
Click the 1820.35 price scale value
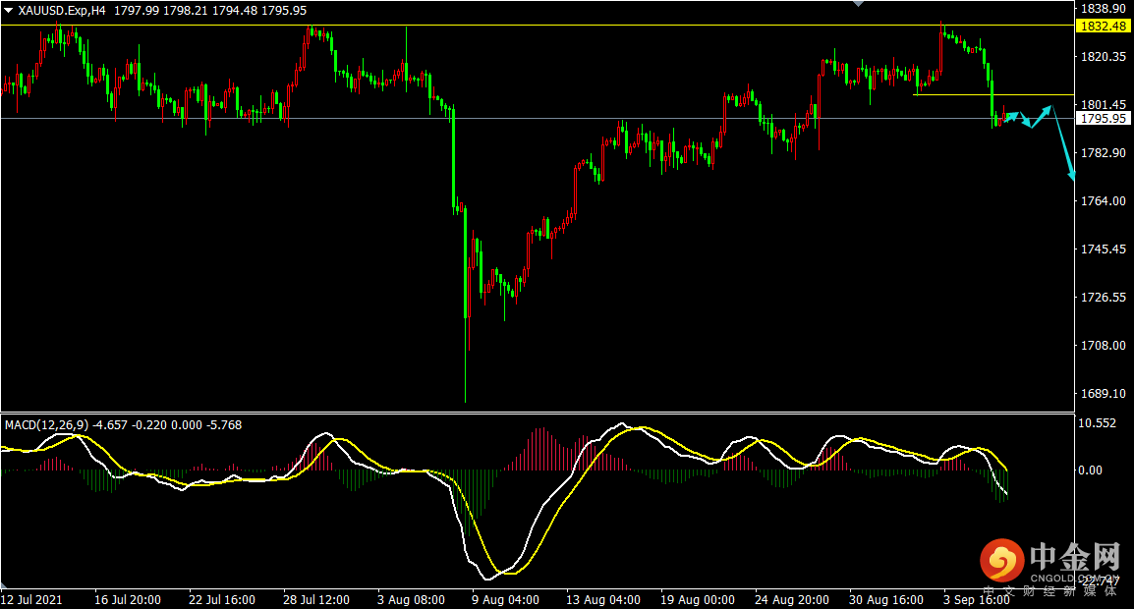pyautogui.click(x=1103, y=56)
